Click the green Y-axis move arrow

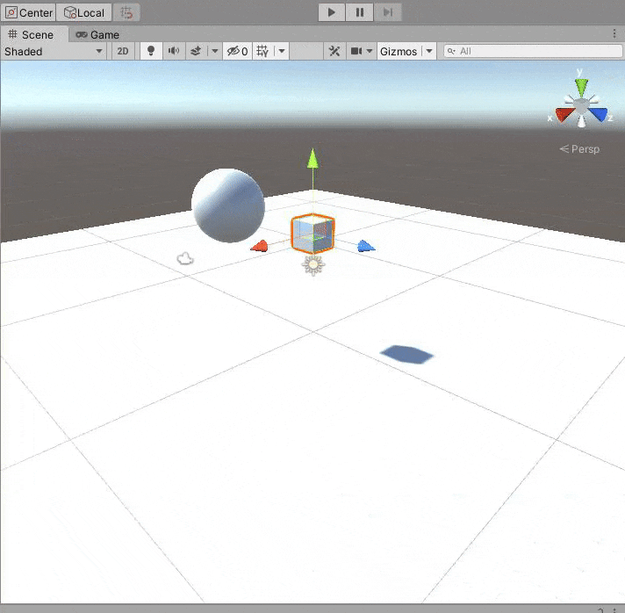click(x=312, y=158)
